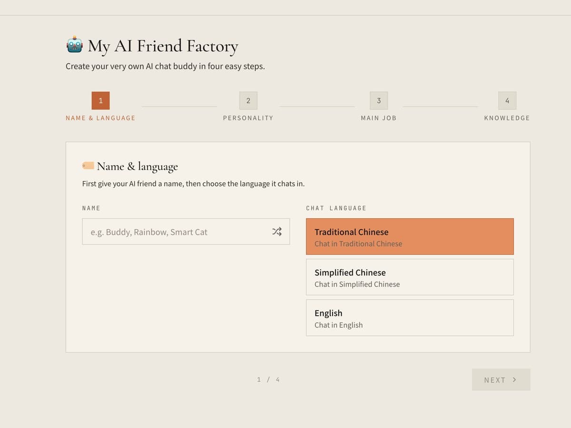Click the CHAT LANGUAGE label

coord(336,208)
